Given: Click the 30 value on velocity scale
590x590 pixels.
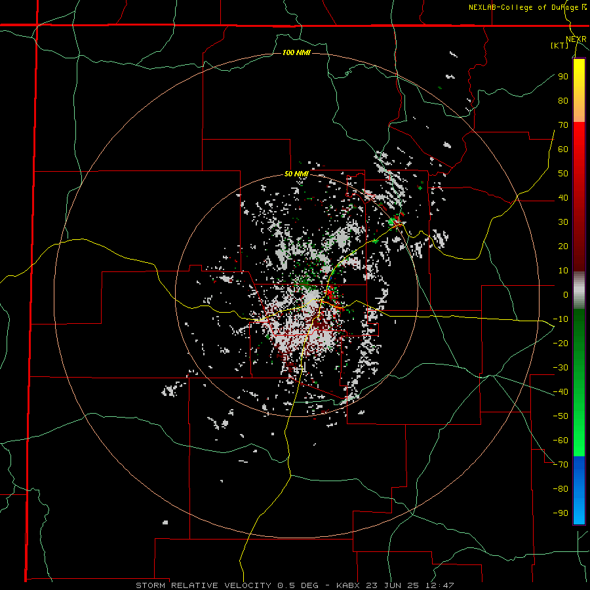Looking at the screenshot, I should click(563, 222).
